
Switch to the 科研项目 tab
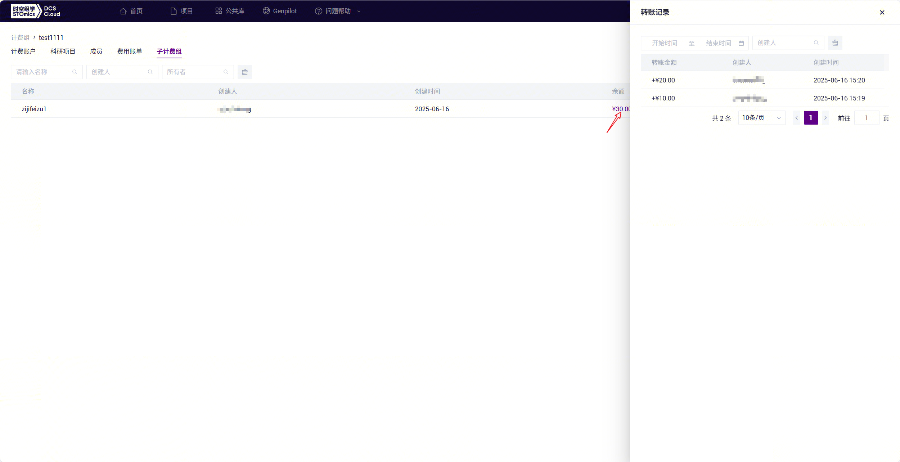click(63, 51)
